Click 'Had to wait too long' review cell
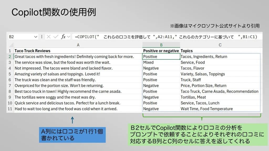Viewport: 269px width, 151px height. click(78, 109)
